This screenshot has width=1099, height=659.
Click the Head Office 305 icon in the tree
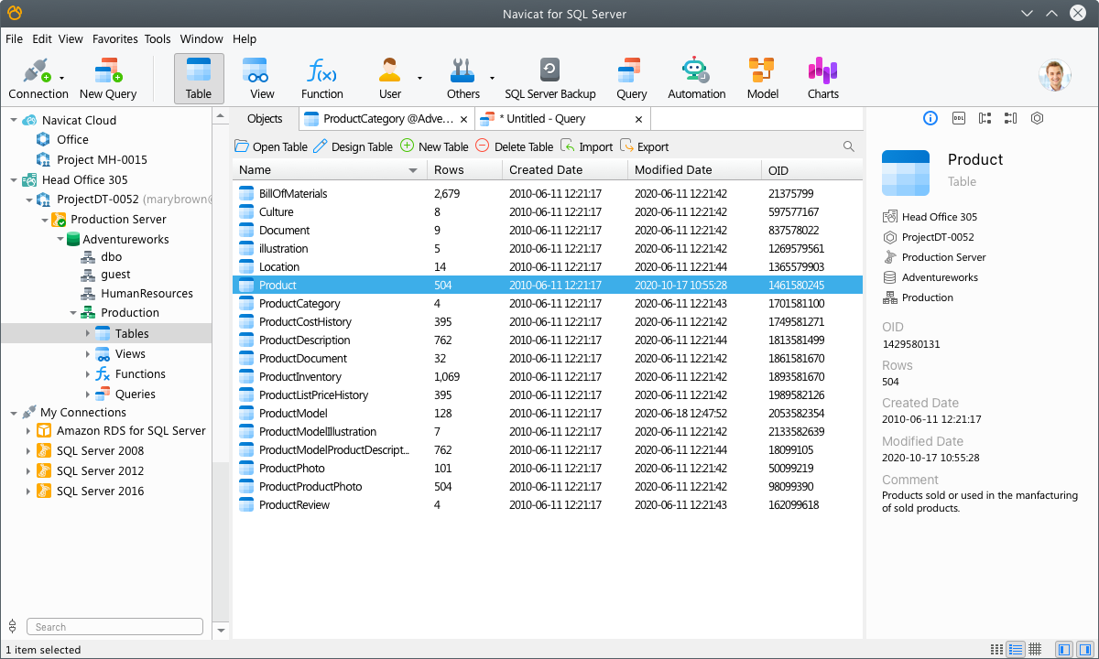[28, 180]
